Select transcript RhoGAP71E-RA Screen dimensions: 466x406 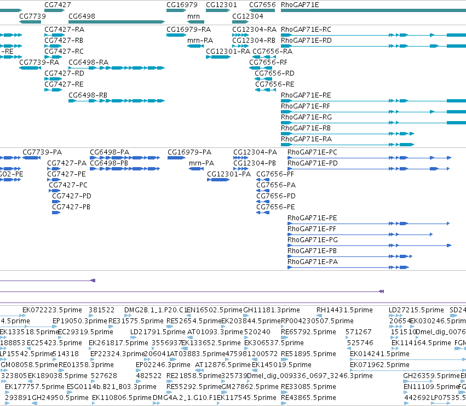(x=347, y=145)
